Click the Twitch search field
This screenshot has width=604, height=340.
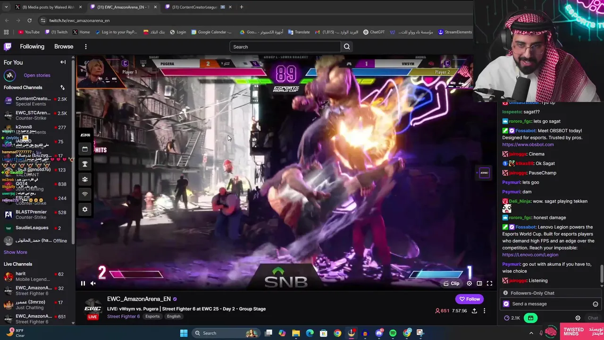285,47
